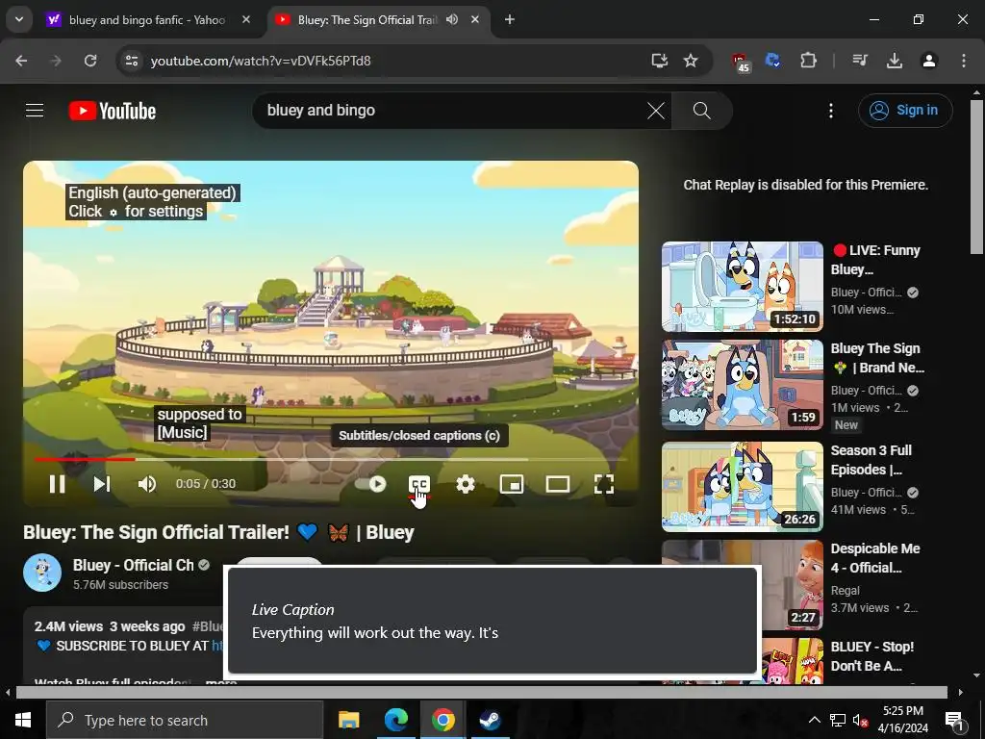Click the page vertical scrollbar
The width and height of the screenshot is (985, 739).
tap(975, 177)
